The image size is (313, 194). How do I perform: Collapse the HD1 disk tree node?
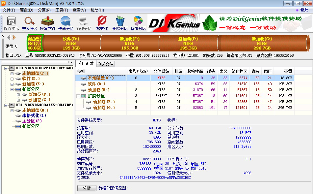coord(6,105)
